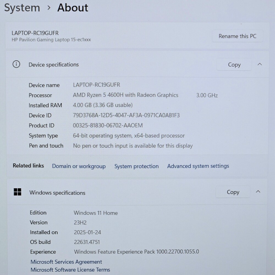Copy the Device specifications
The width and height of the screenshot is (275, 275).
click(234, 65)
